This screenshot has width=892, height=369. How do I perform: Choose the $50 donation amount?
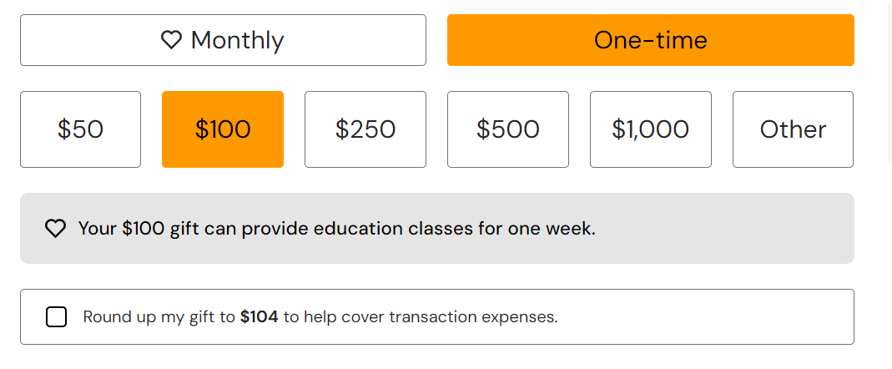pyautogui.click(x=80, y=129)
